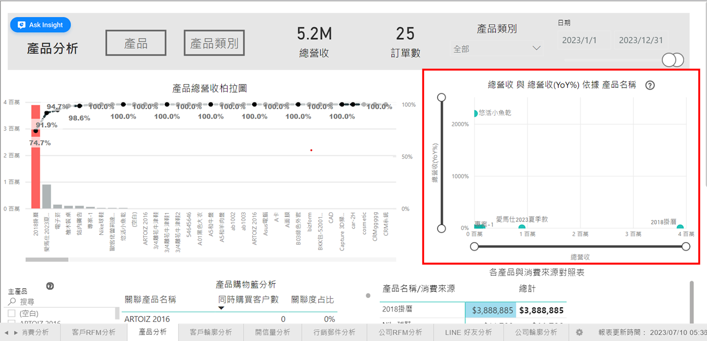The width and height of the screenshot is (707, 341).
Task: Check the (空白) product checkbox
Action: 12,313
